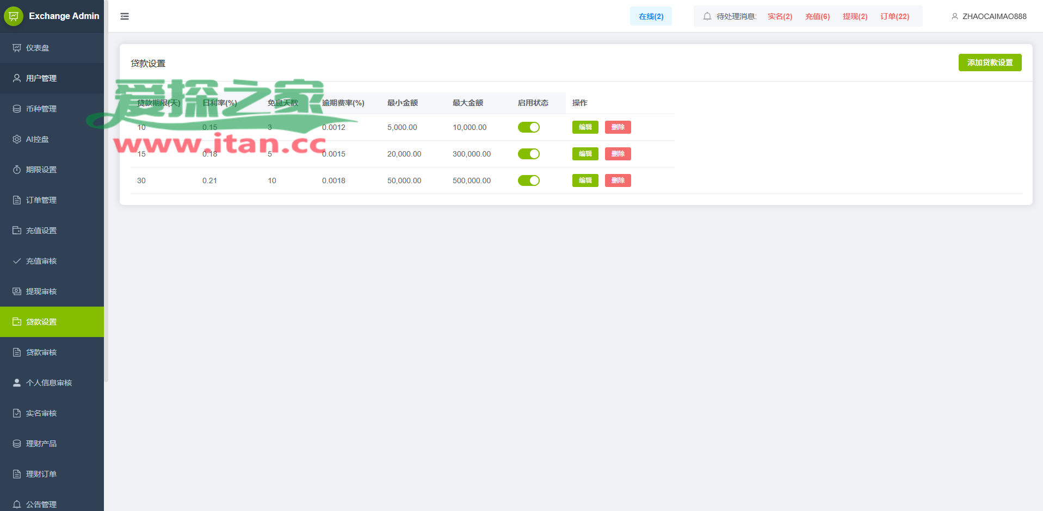Click the 订单管理 document icon
This screenshot has height=511, width=1043.
pos(17,200)
